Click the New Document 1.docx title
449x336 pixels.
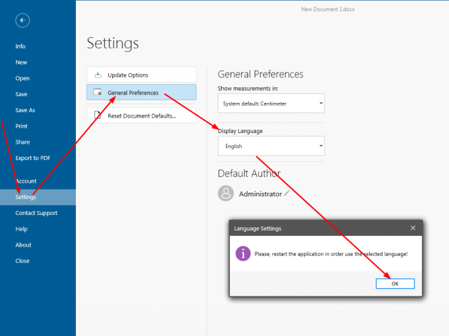click(x=328, y=9)
